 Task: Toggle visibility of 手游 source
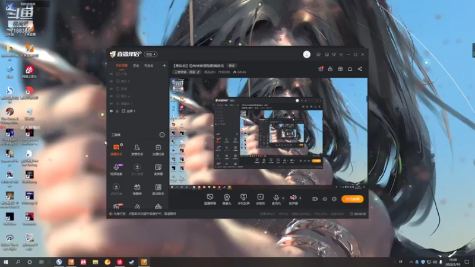pyautogui.click(x=111, y=88)
